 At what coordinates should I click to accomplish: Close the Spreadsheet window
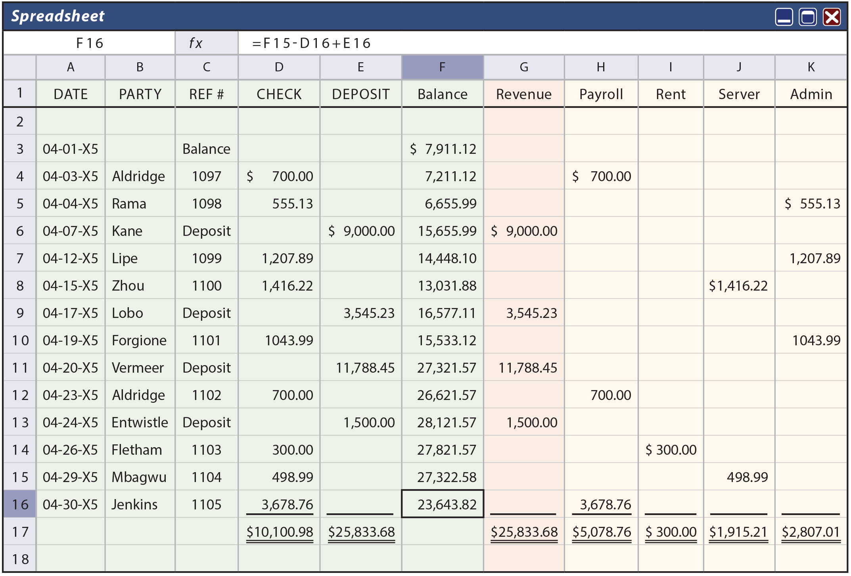[x=832, y=17]
